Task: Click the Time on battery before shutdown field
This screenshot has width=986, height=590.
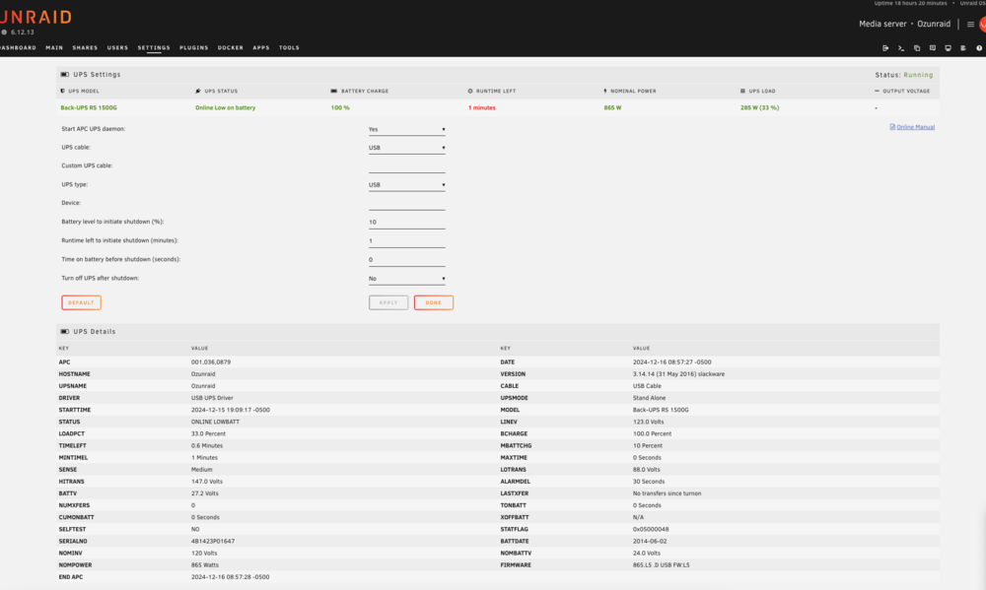Action: 407,260
